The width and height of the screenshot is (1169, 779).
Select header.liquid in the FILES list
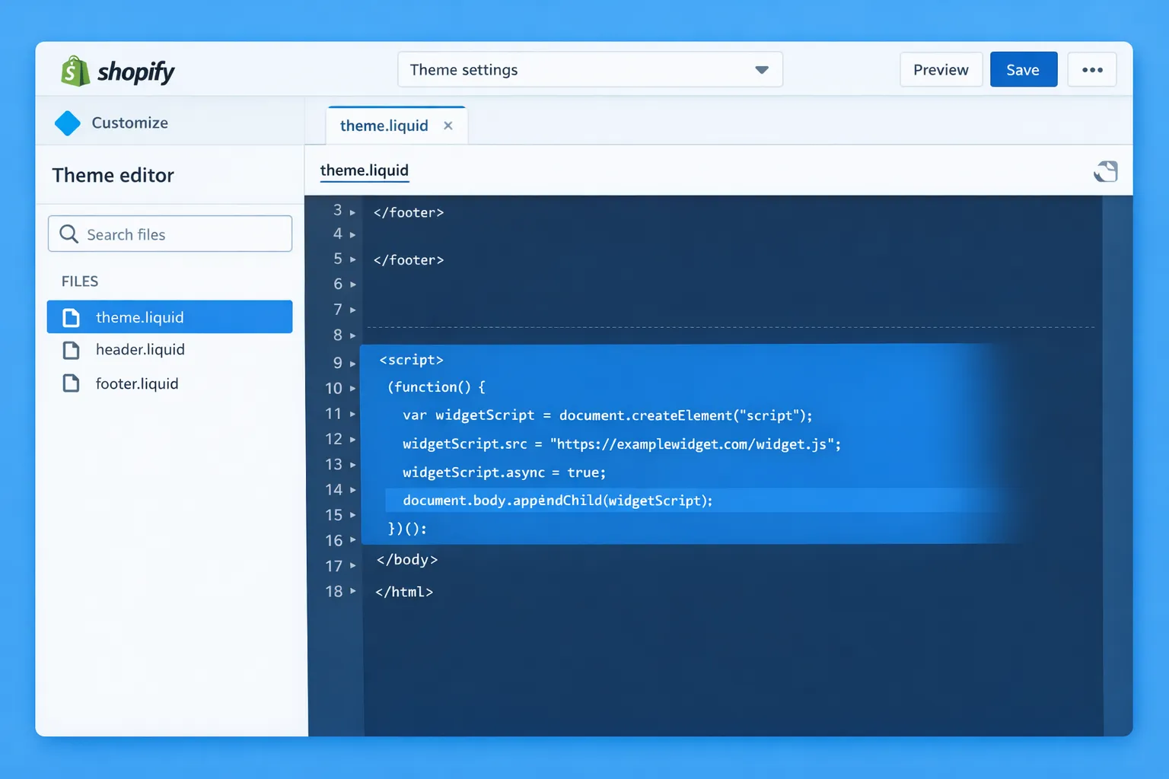[x=140, y=350]
